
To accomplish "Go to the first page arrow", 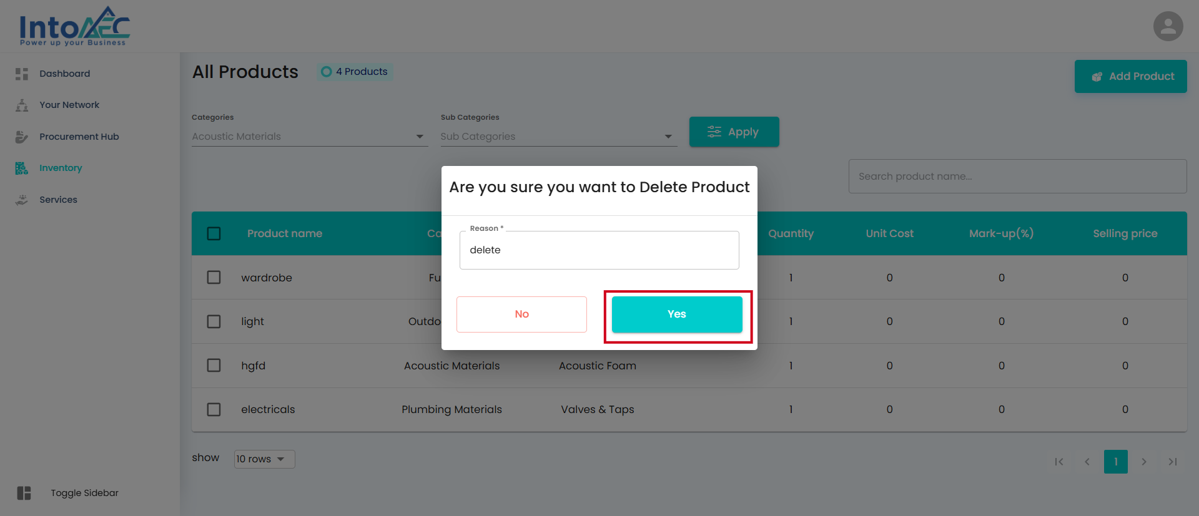I will (1058, 462).
